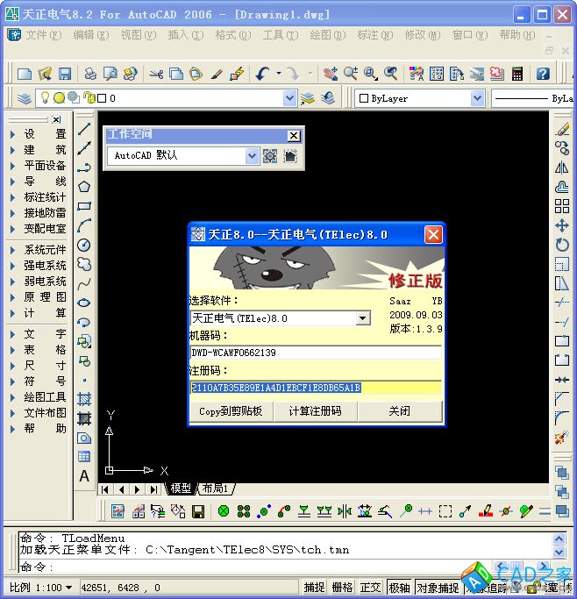This screenshot has width=577, height=599.
Task: Toggle 极轴 polar tracking in status bar
Action: pos(399,587)
